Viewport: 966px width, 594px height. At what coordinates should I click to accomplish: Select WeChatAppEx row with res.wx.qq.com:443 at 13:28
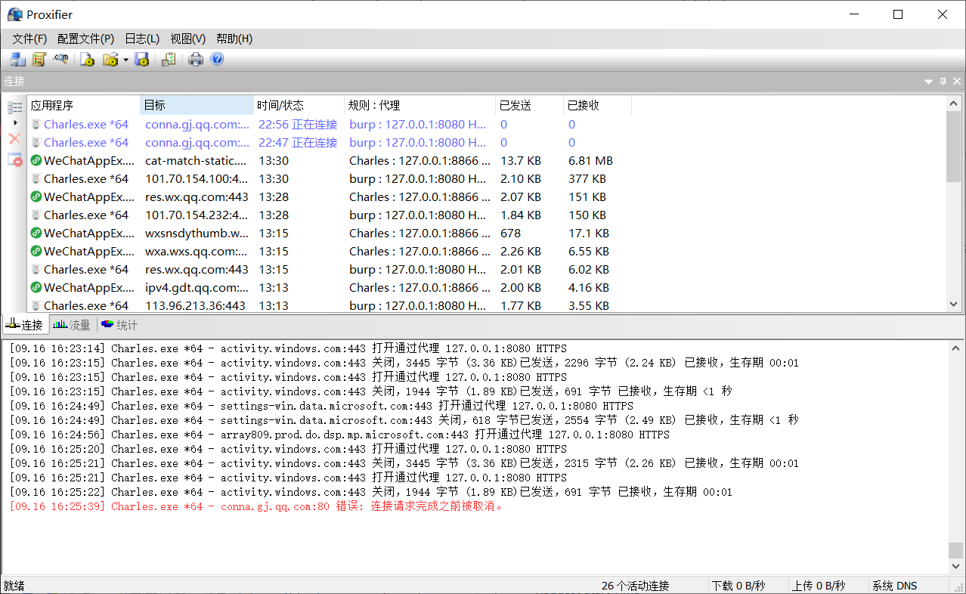pos(486,196)
